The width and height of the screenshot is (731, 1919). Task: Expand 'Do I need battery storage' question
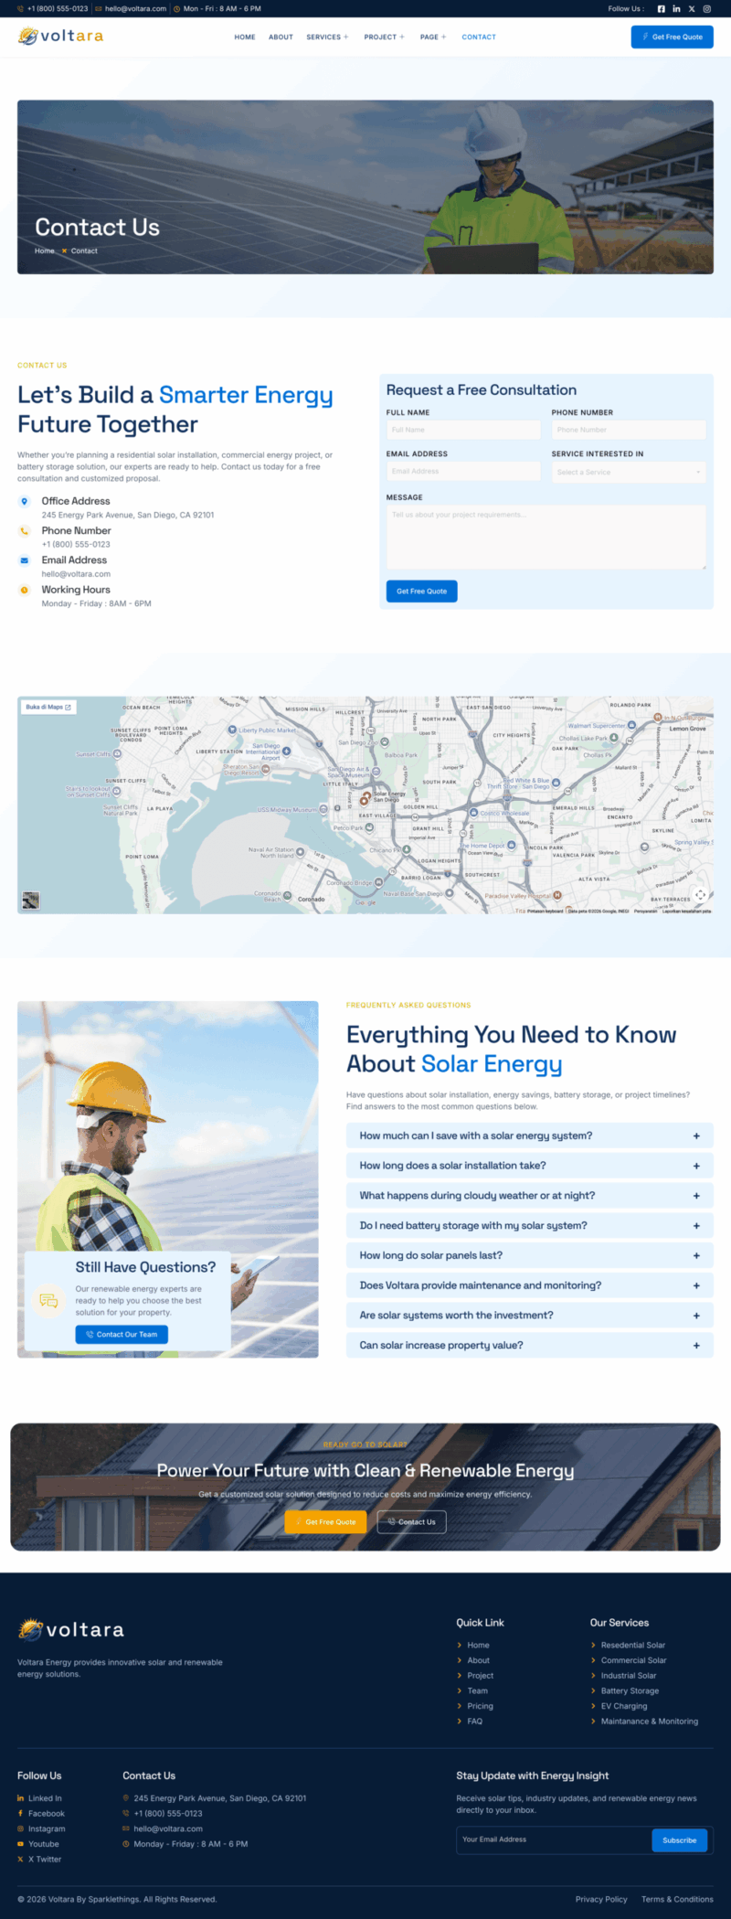(530, 1226)
